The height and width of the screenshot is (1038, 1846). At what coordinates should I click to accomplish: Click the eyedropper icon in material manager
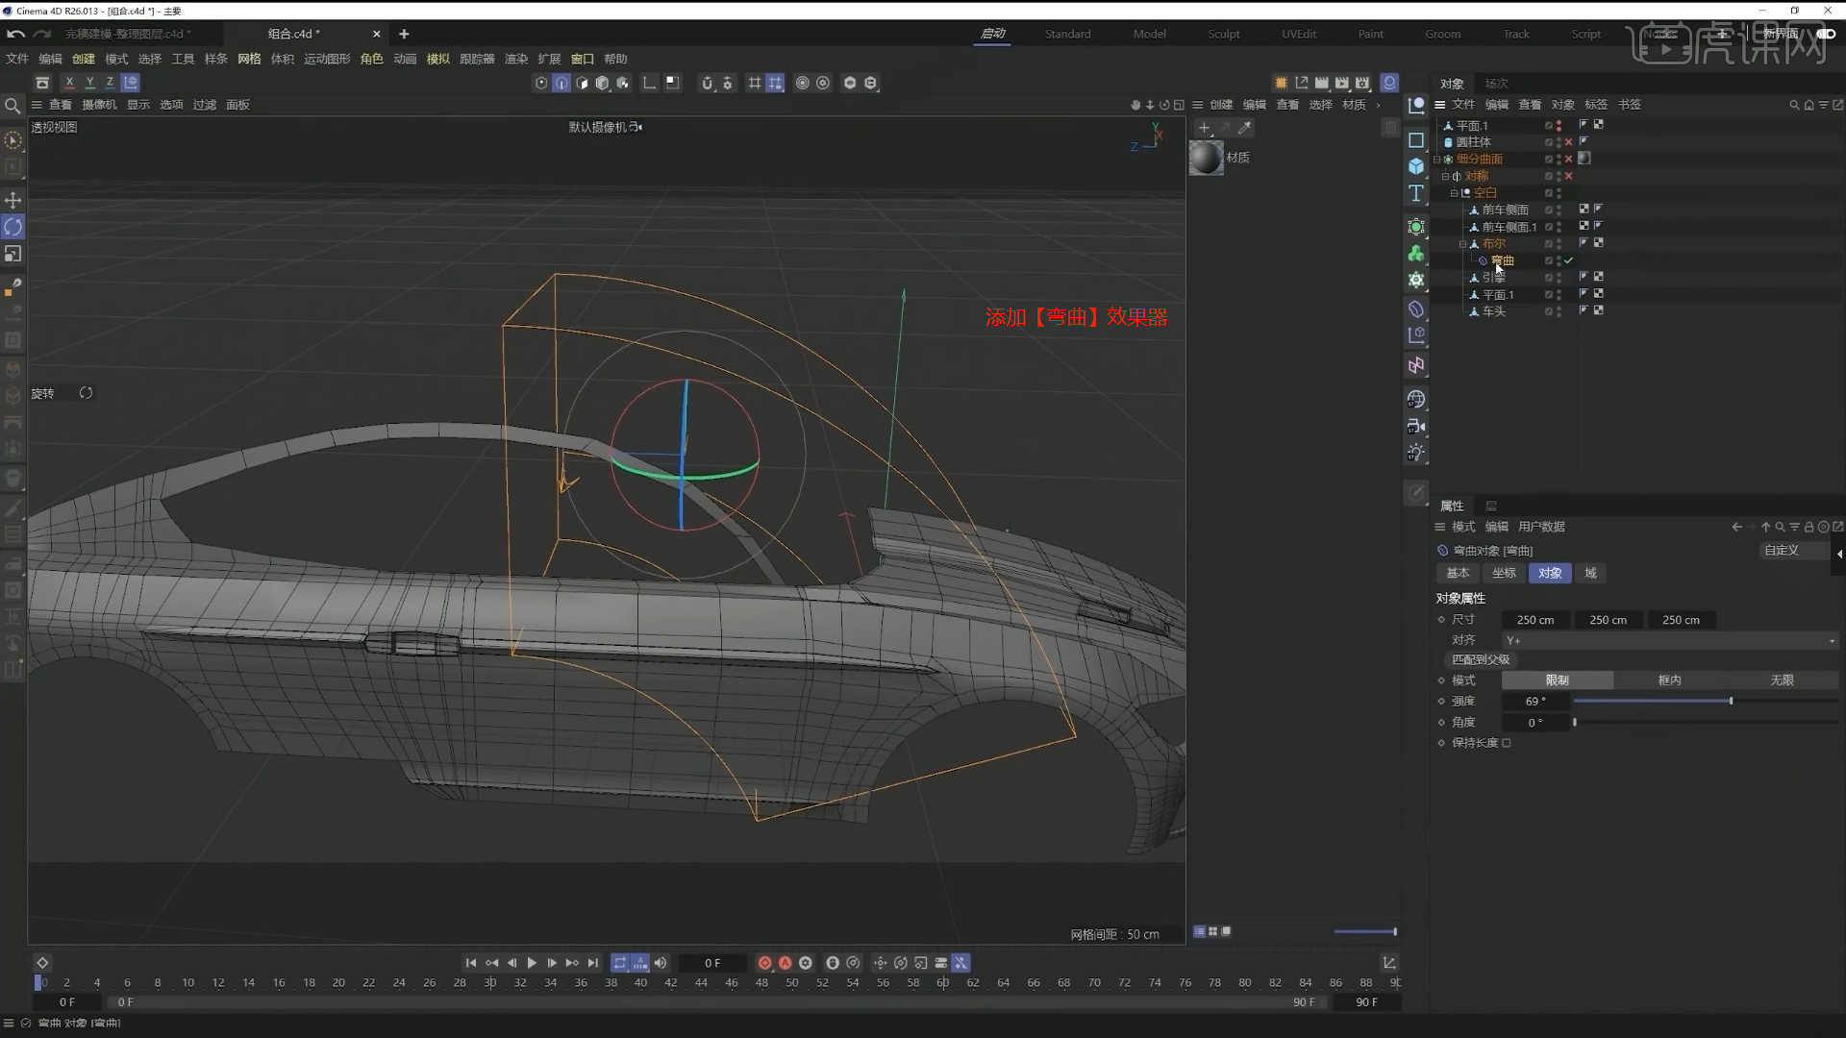pyautogui.click(x=1245, y=128)
